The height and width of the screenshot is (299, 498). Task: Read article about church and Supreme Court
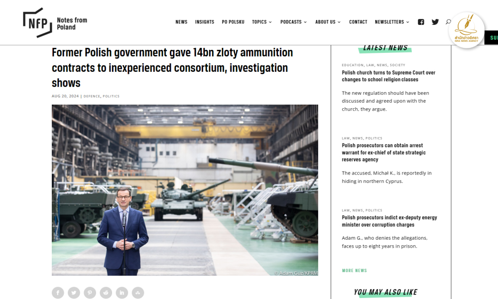(388, 76)
